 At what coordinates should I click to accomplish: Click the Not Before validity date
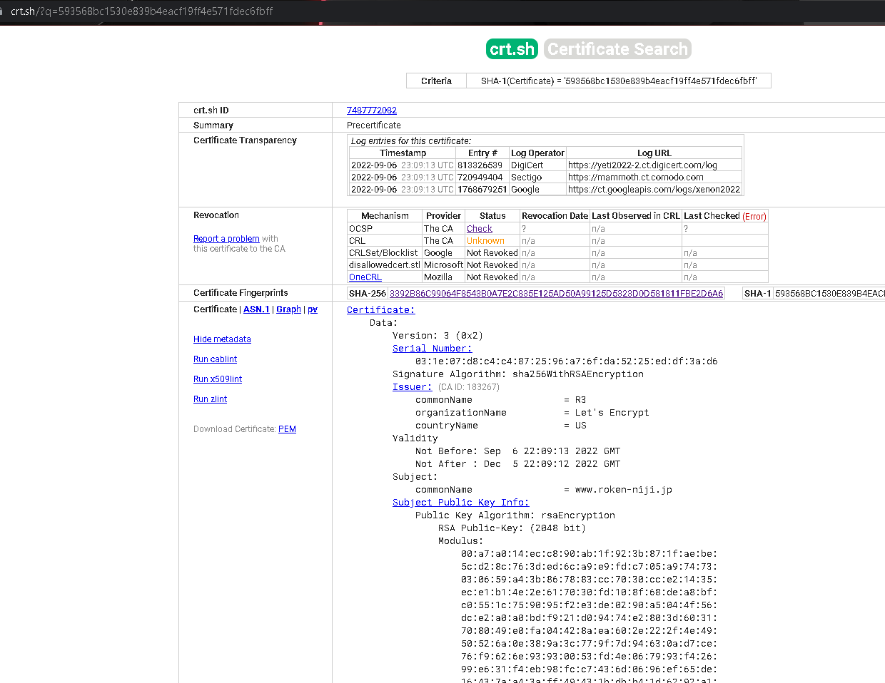click(552, 451)
